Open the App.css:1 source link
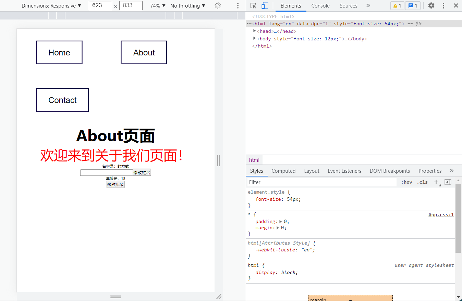462x301 pixels. [x=441, y=215]
